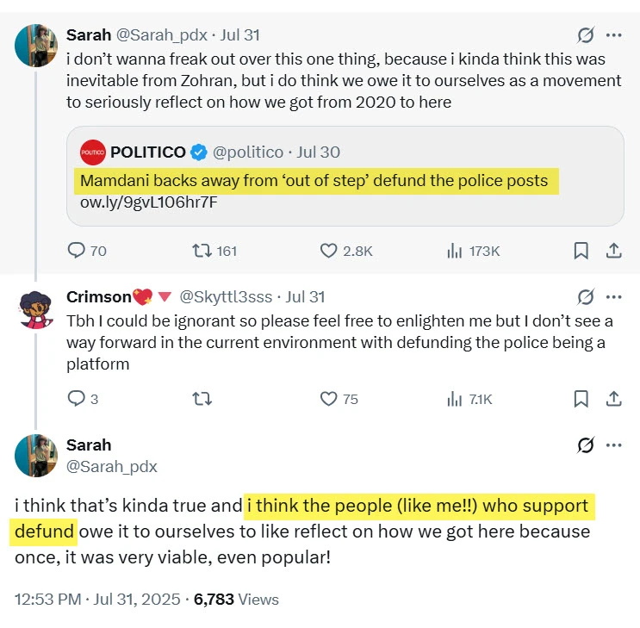Viewport: 640px width, 628px height.
Task: Open @Skyttl3sss profile handle
Action: (225, 297)
